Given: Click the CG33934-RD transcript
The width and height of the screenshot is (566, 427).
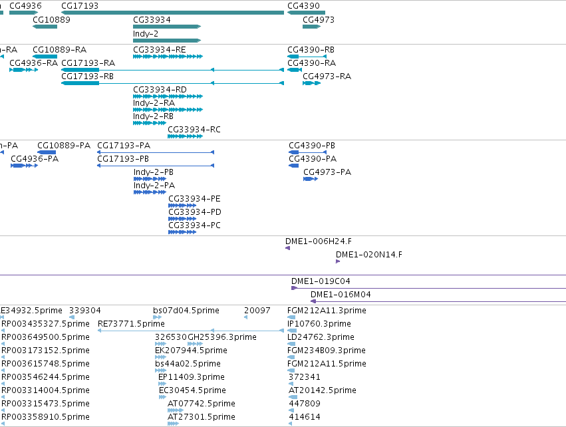Looking at the screenshot, I should 168,96.
